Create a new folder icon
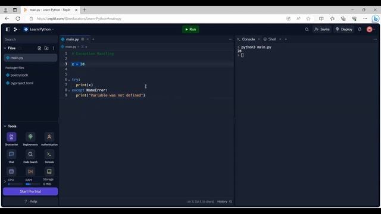This screenshot has height=214, width=381. [x=46, y=48]
